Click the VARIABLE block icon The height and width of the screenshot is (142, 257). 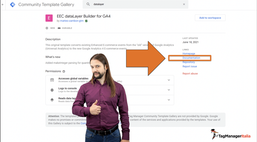(59, 28)
